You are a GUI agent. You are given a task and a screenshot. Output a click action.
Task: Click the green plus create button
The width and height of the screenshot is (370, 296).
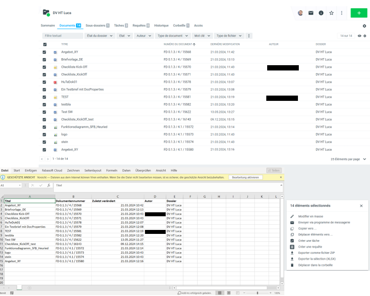[359, 13]
